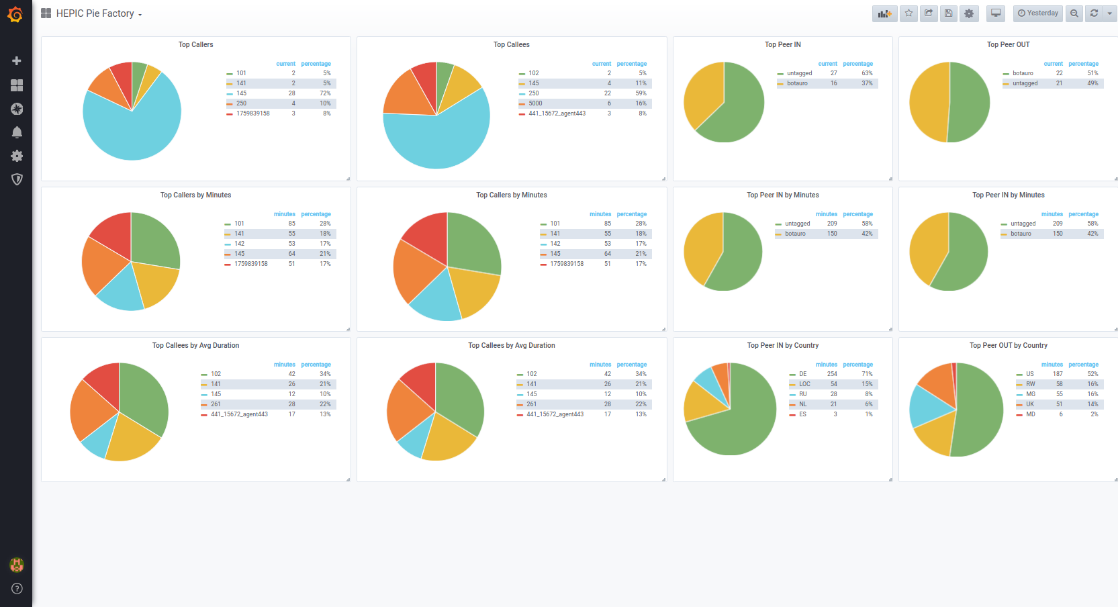Toggle the 5000 series in Top Callees legend
Screen dimensions: 1118x607
pos(535,103)
